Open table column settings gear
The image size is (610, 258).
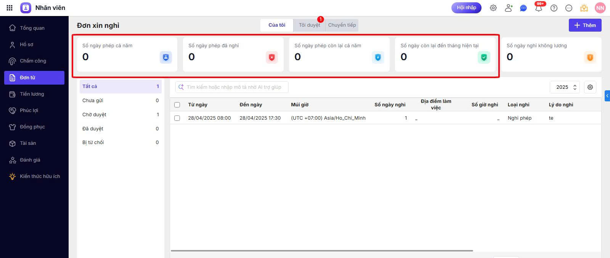pos(590,87)
